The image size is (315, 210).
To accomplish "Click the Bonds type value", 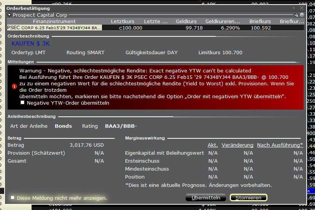I will (63, 126).
